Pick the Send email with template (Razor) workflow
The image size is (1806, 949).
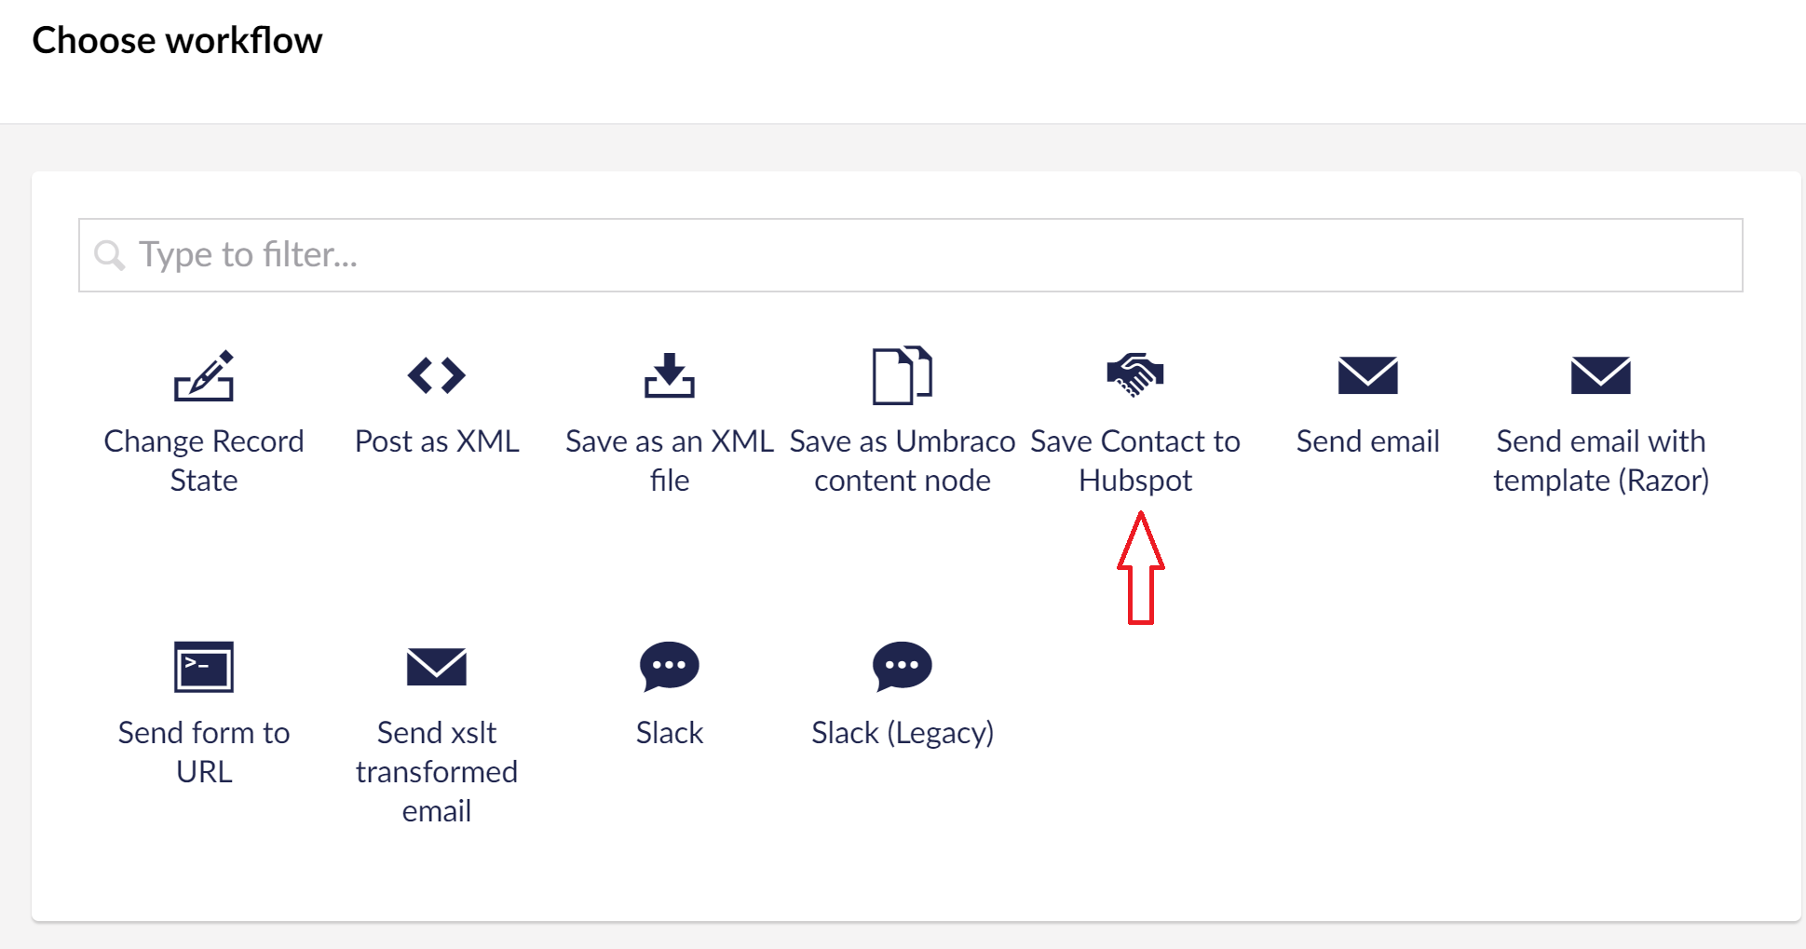point(1600,377)
